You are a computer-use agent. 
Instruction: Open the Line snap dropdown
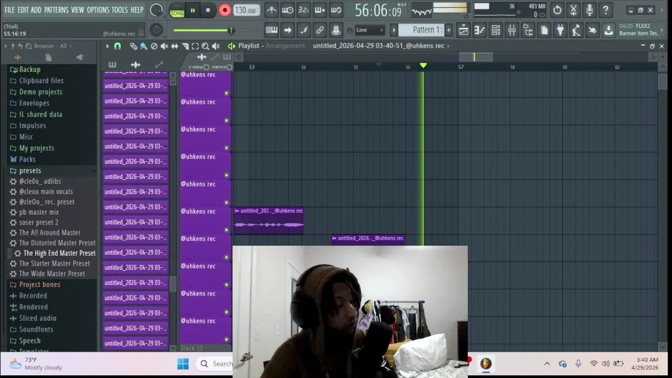click(x=370, y=30)
